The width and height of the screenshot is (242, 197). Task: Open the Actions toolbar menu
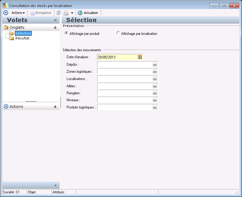18,13
